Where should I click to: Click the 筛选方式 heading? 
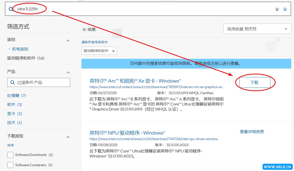(x=18, y=27)
